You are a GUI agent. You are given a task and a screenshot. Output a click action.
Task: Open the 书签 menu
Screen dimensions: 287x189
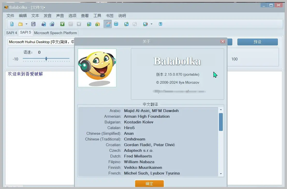[110, 16]
